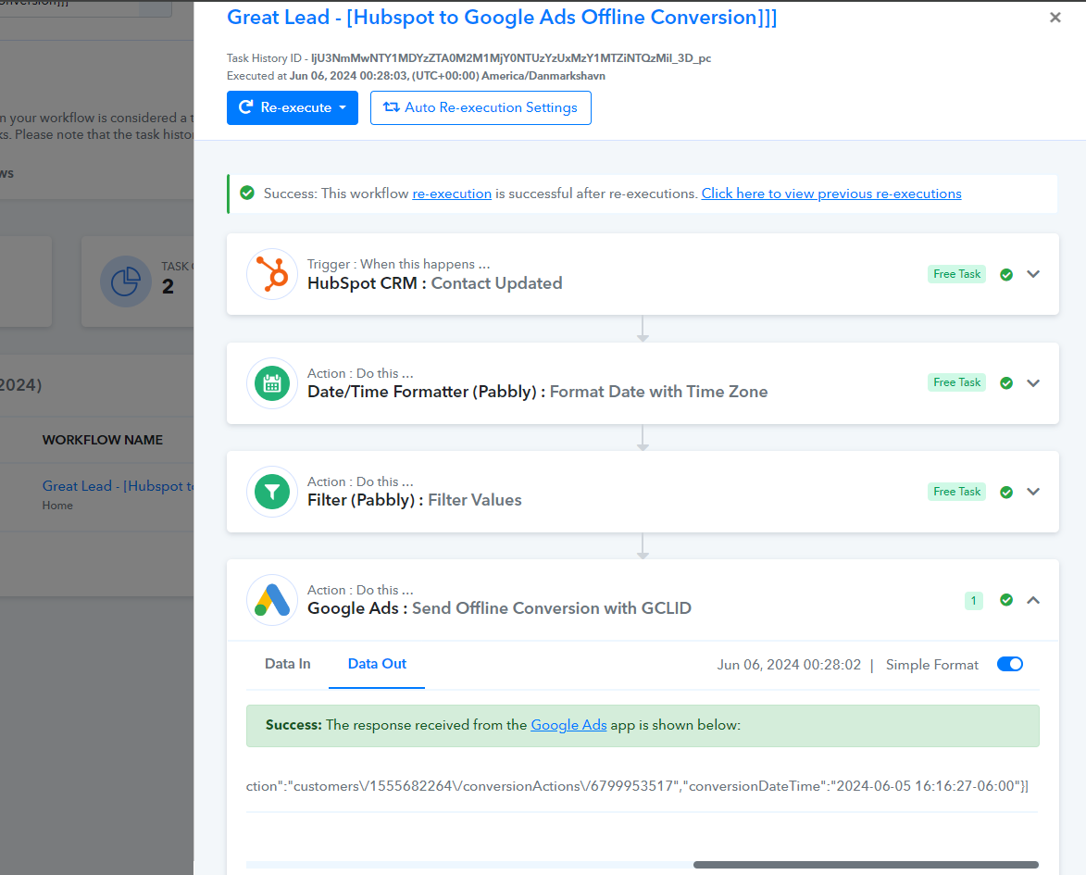Click the HubSpot CRM trigger icon
1086x875 pixels.
click(272, 274)
